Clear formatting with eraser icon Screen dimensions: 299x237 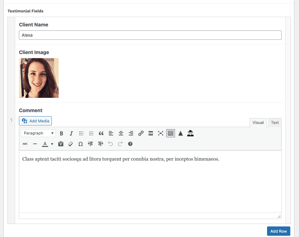(70, 144)
